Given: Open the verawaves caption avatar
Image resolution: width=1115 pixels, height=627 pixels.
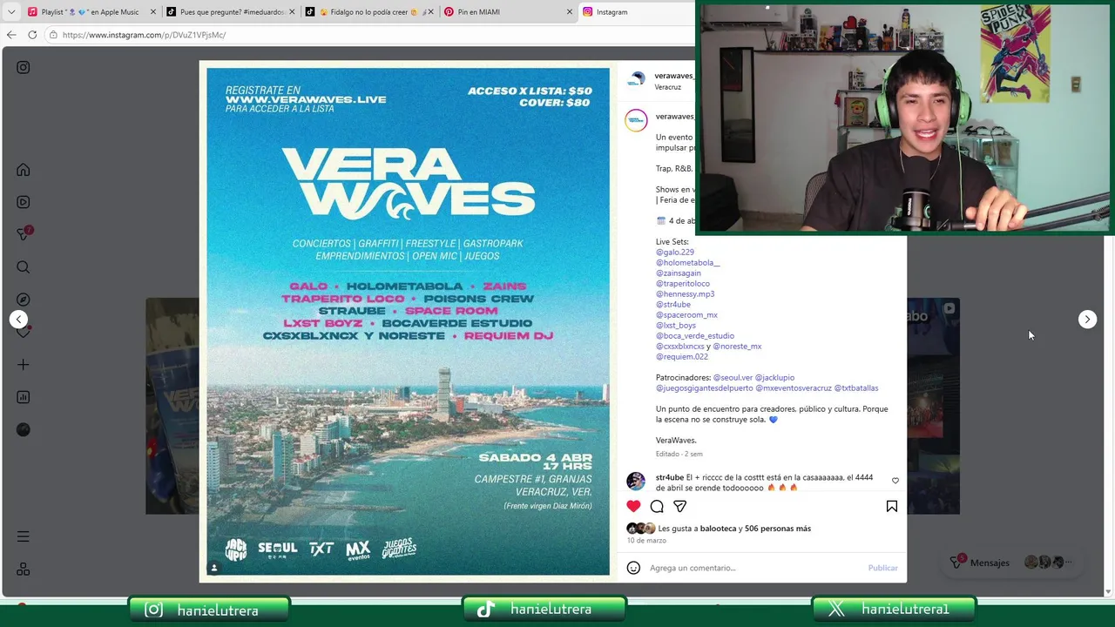Looking at the screenshot, I should tap(636, 120).
